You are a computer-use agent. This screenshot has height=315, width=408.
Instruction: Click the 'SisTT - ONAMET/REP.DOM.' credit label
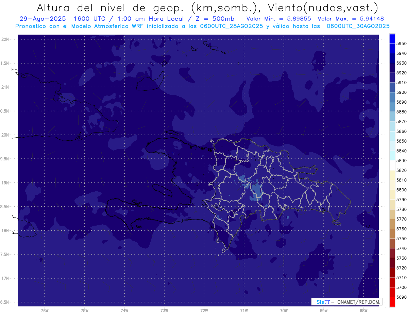tap(347, 302)
